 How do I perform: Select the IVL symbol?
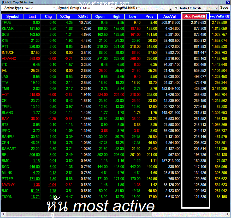click(x=4, y=70)
